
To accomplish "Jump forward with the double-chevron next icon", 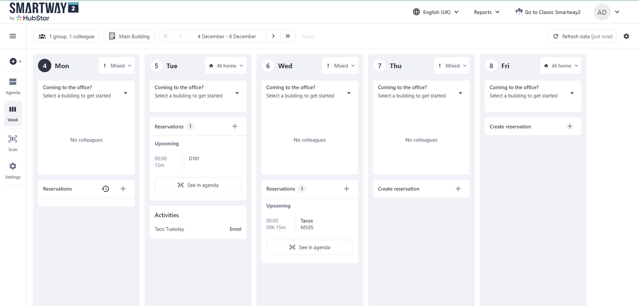I will click(288, 36).
